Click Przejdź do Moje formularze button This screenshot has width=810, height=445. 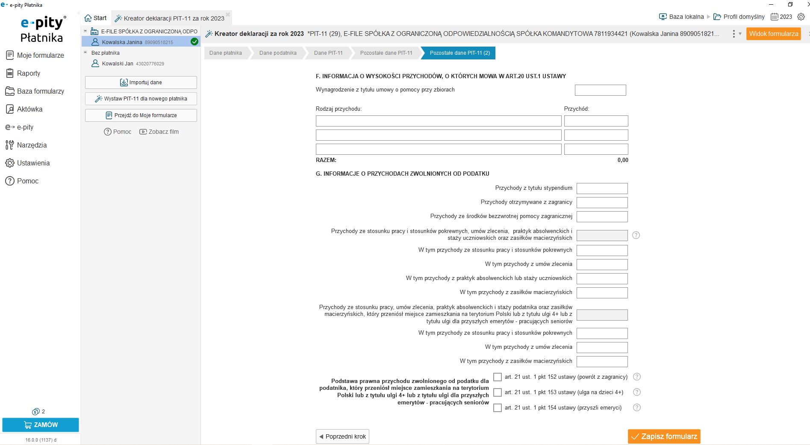pyautogui.click(x=141, y=115)
